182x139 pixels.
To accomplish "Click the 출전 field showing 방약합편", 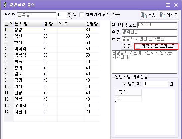I will tap(149, 32).
